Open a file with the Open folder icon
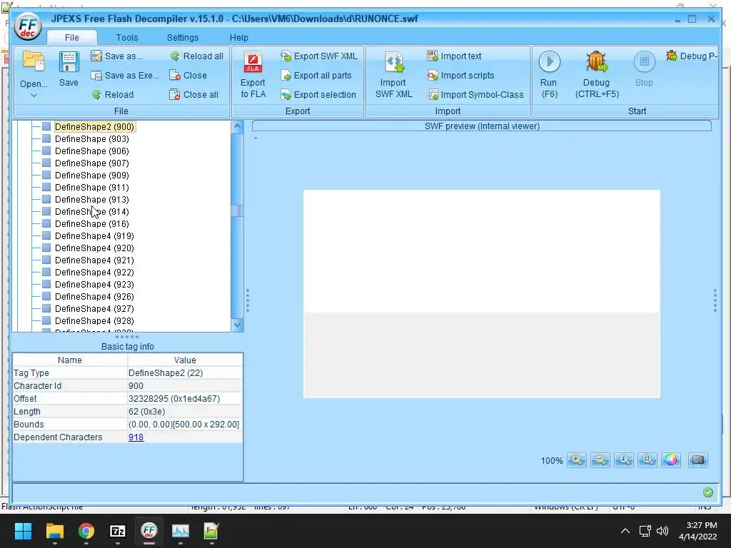 tap(33, 61)
